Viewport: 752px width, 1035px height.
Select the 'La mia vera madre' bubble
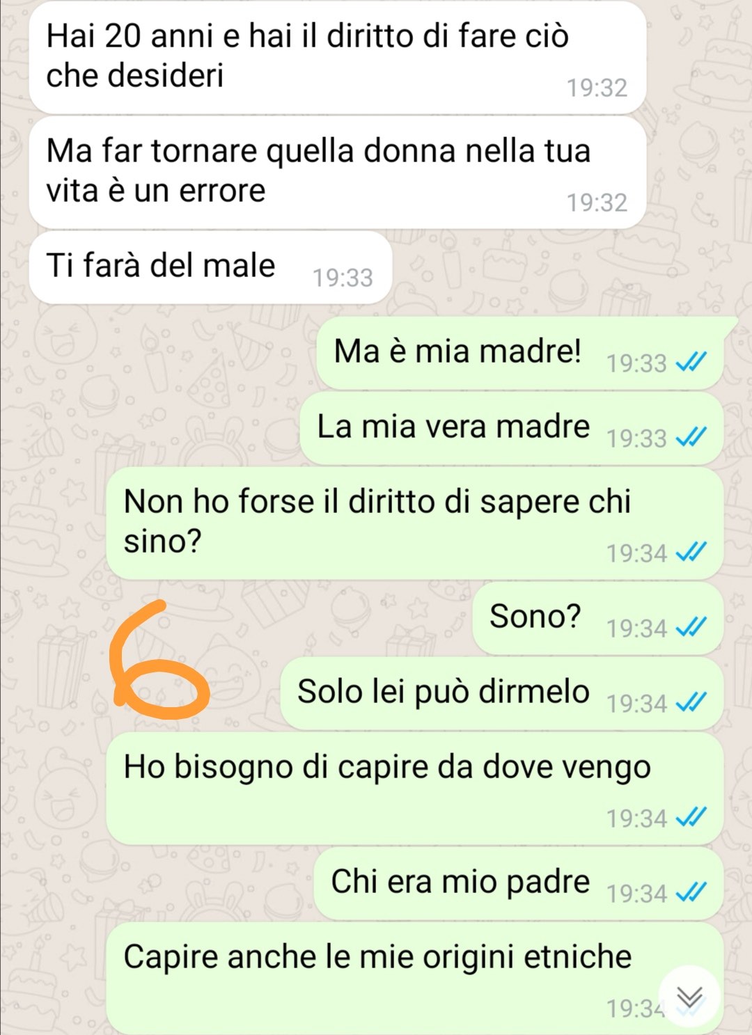[511, 428]
